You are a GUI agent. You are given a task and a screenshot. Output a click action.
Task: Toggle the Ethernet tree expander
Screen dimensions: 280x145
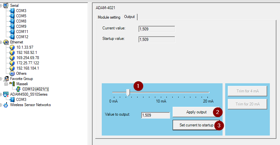1,42
